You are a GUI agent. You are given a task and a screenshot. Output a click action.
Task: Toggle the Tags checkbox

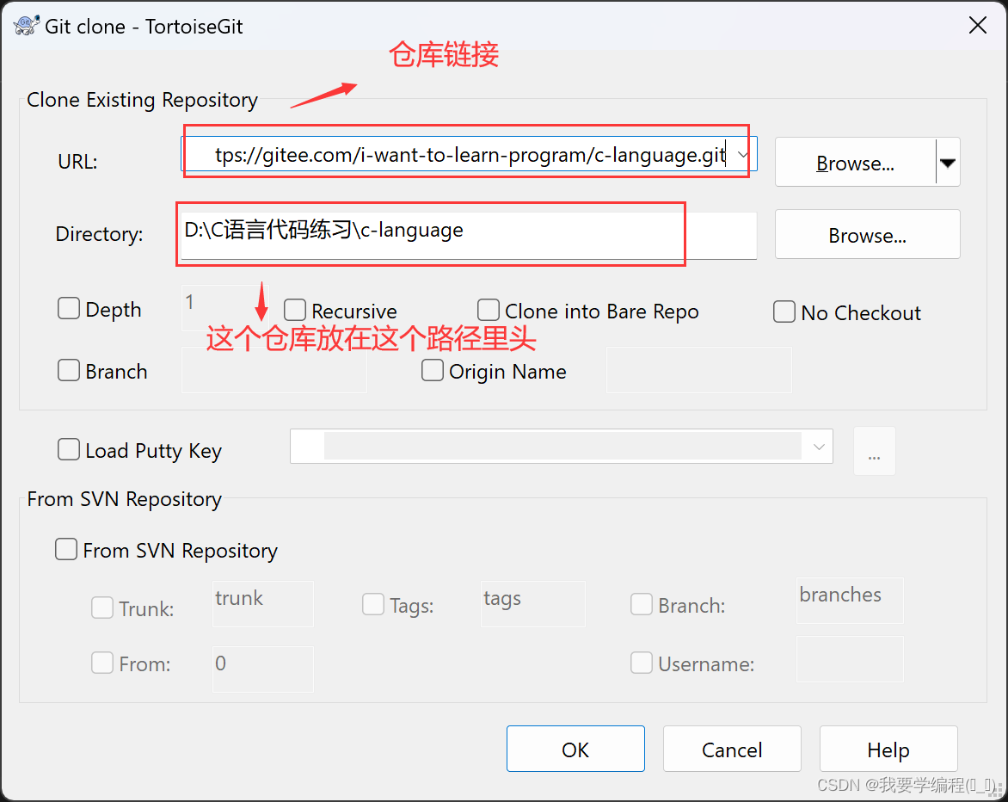pyautogui.click(x=373, y=605)
